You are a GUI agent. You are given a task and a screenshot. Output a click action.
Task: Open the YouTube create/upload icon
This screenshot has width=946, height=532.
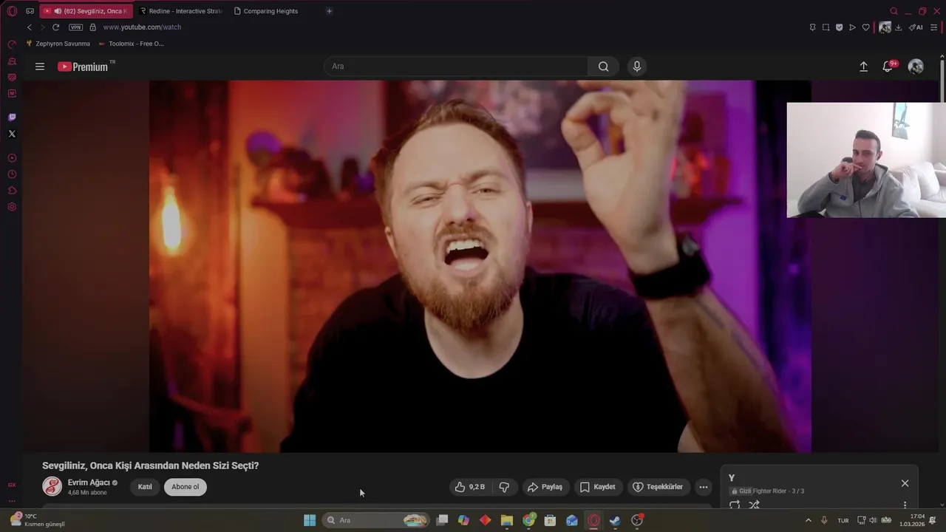pyautogui.click(x=863, y=66)
